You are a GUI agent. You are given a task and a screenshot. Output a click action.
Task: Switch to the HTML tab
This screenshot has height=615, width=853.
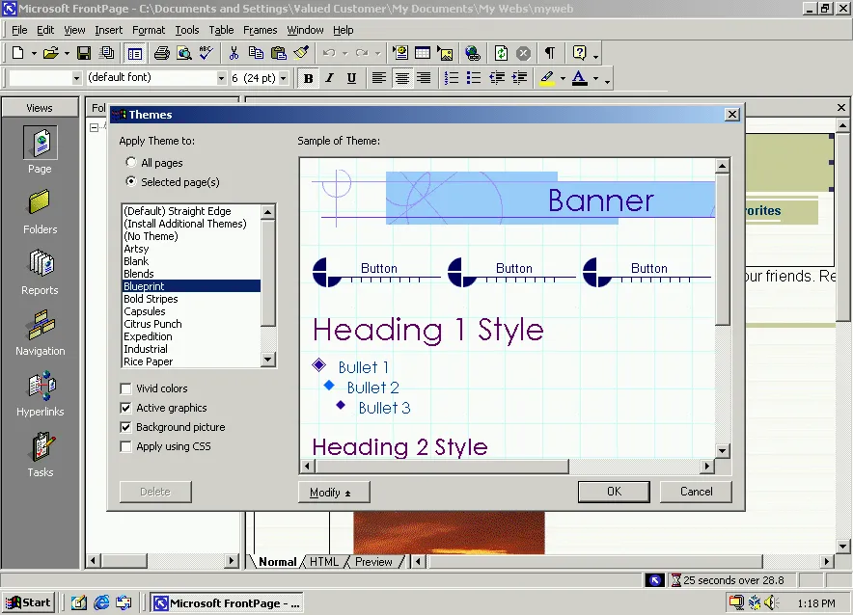tap(325, 561)
